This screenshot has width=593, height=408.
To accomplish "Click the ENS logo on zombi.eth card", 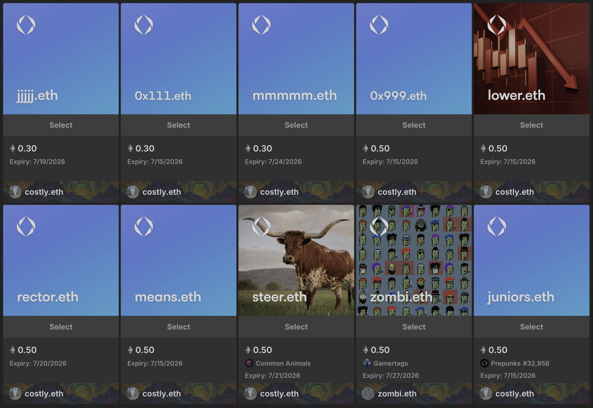I will tap(379, 227).
